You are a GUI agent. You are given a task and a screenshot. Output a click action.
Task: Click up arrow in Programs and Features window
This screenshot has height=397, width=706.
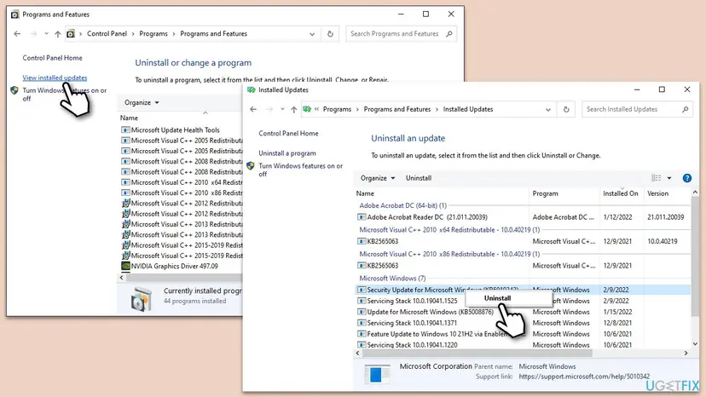click(58, 34)
